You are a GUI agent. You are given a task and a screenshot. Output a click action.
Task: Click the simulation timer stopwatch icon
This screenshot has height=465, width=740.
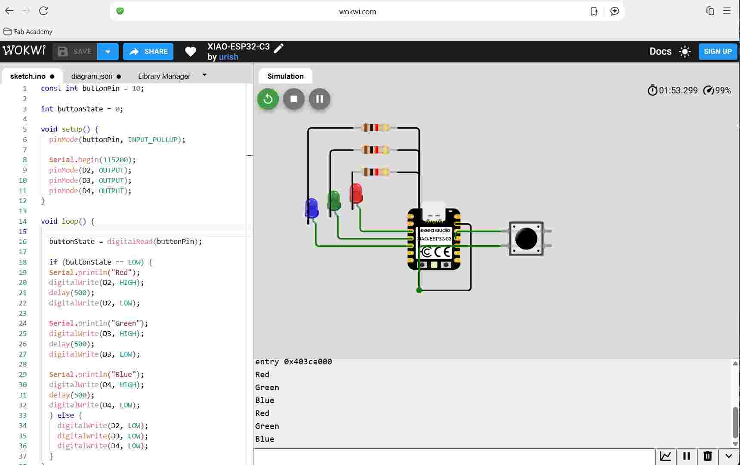[x=653, y=90]
